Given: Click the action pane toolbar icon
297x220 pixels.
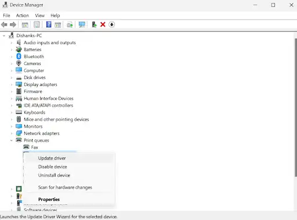Looking at the screenshot, I should tap(58, 24).
